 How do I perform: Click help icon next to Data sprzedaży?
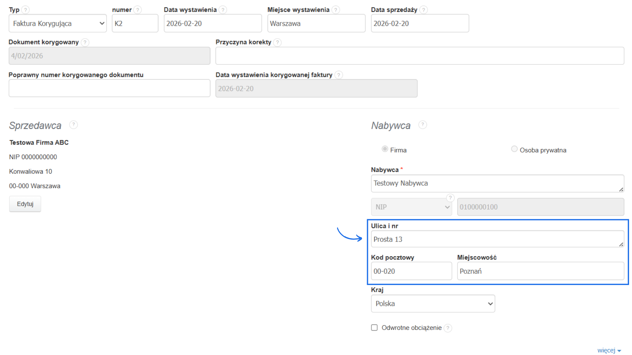pos(424,10)
